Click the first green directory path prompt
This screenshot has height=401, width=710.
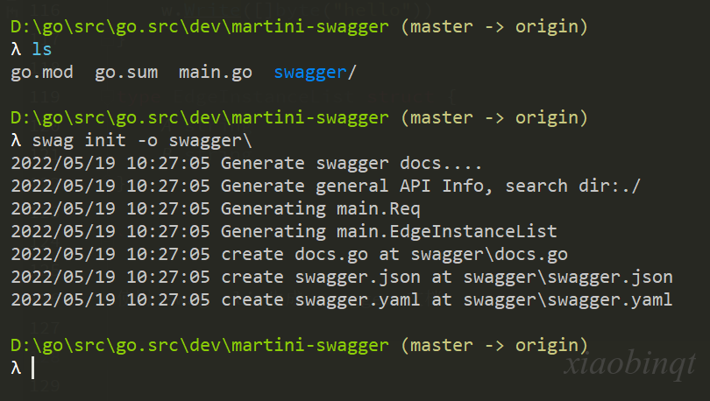coord(200,26)
